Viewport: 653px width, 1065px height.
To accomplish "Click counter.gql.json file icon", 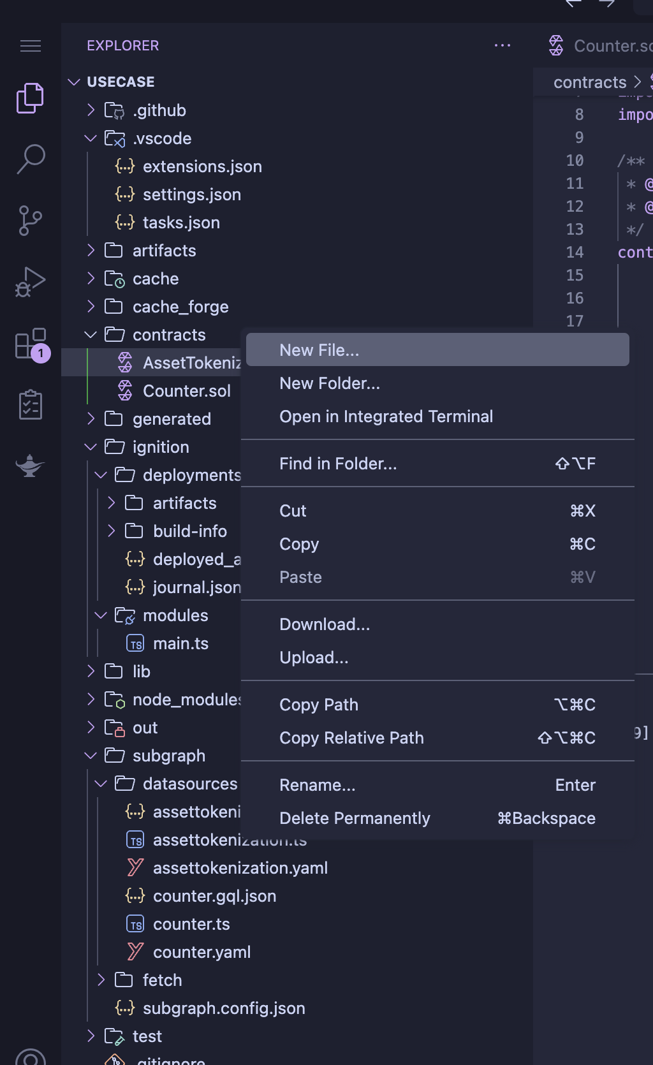I will [x=135, y=896].
